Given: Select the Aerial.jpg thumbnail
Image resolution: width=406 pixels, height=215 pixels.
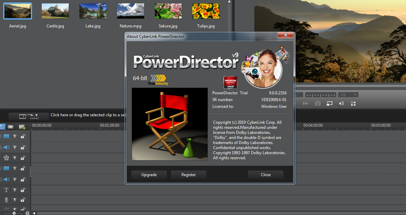Looking at the screenshot, I should tap(18, 11).
